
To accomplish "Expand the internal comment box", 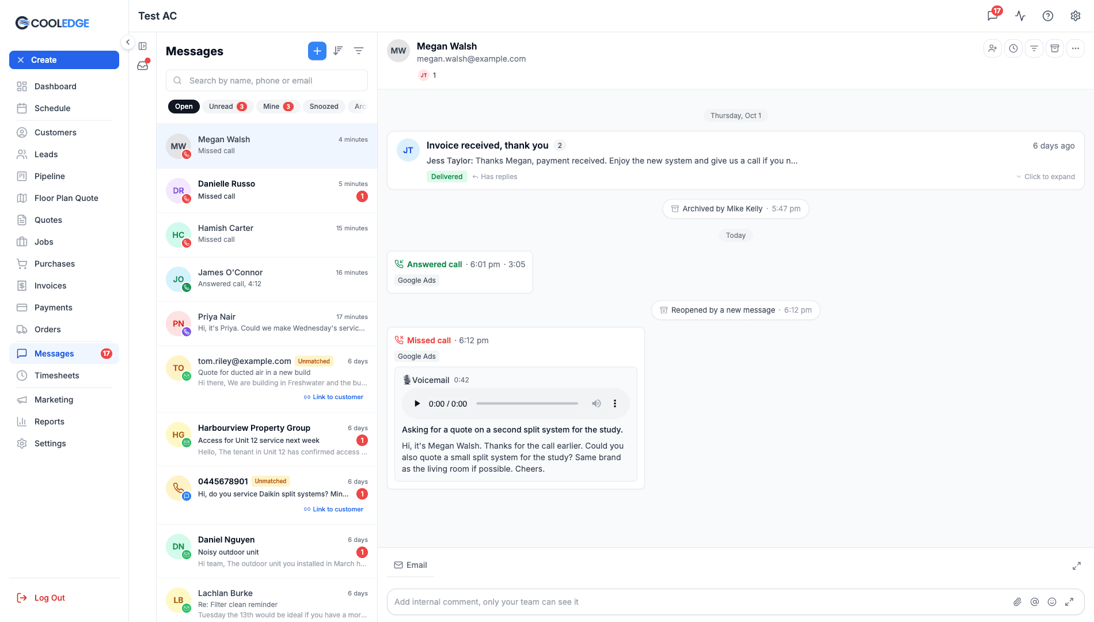I will point(1069,602).
